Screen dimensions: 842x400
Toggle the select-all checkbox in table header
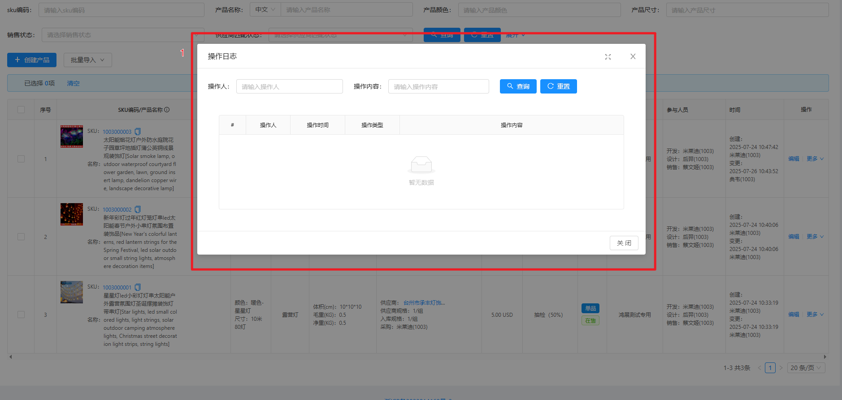point(21,110)
